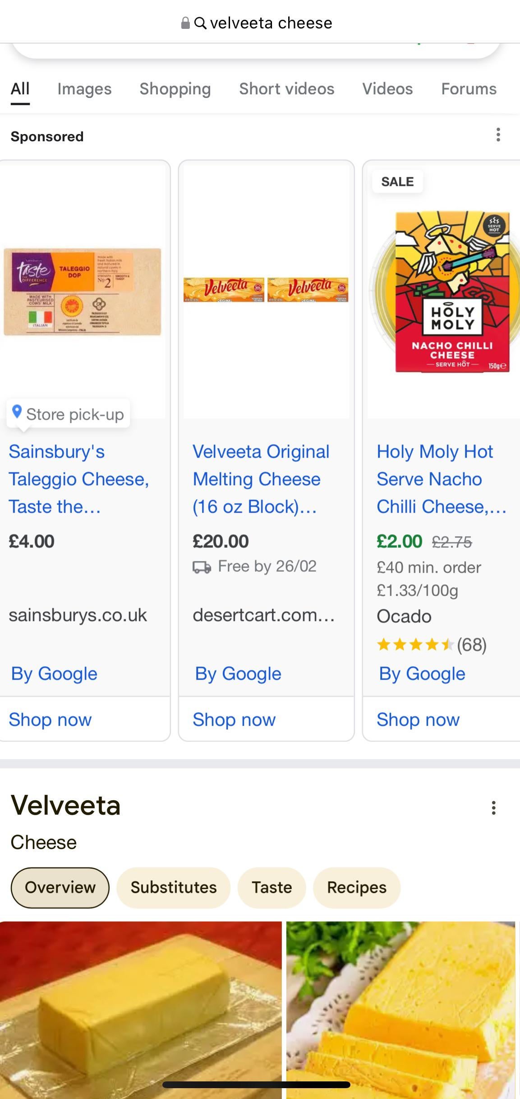Tap the Store pick-up location pin
The height and width of the screenshot is (1099, 520).
pos(17,412)
